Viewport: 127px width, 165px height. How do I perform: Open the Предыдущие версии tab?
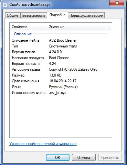point(86,15)
